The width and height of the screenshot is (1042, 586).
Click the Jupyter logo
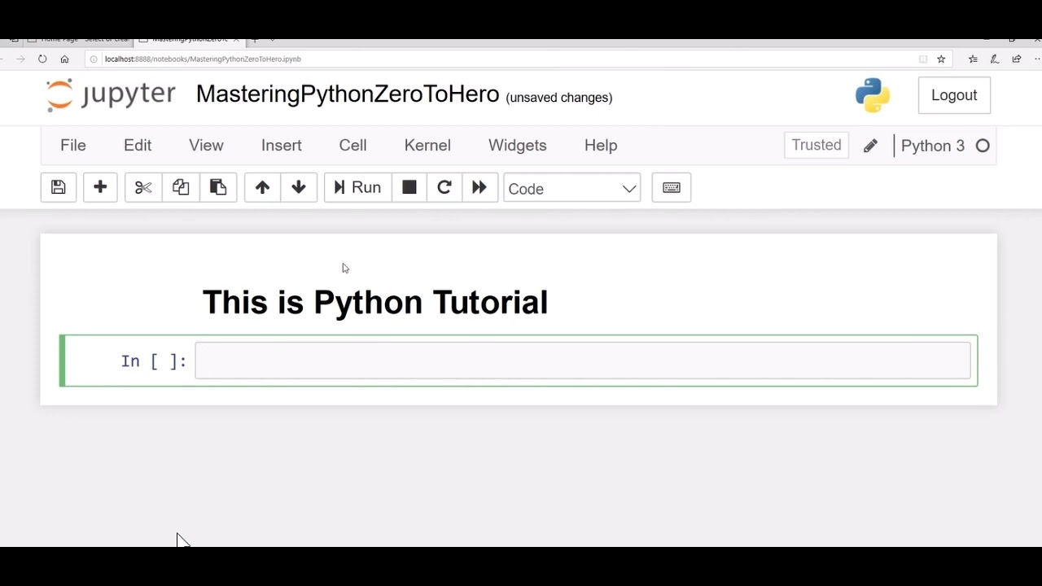(111, 94)
